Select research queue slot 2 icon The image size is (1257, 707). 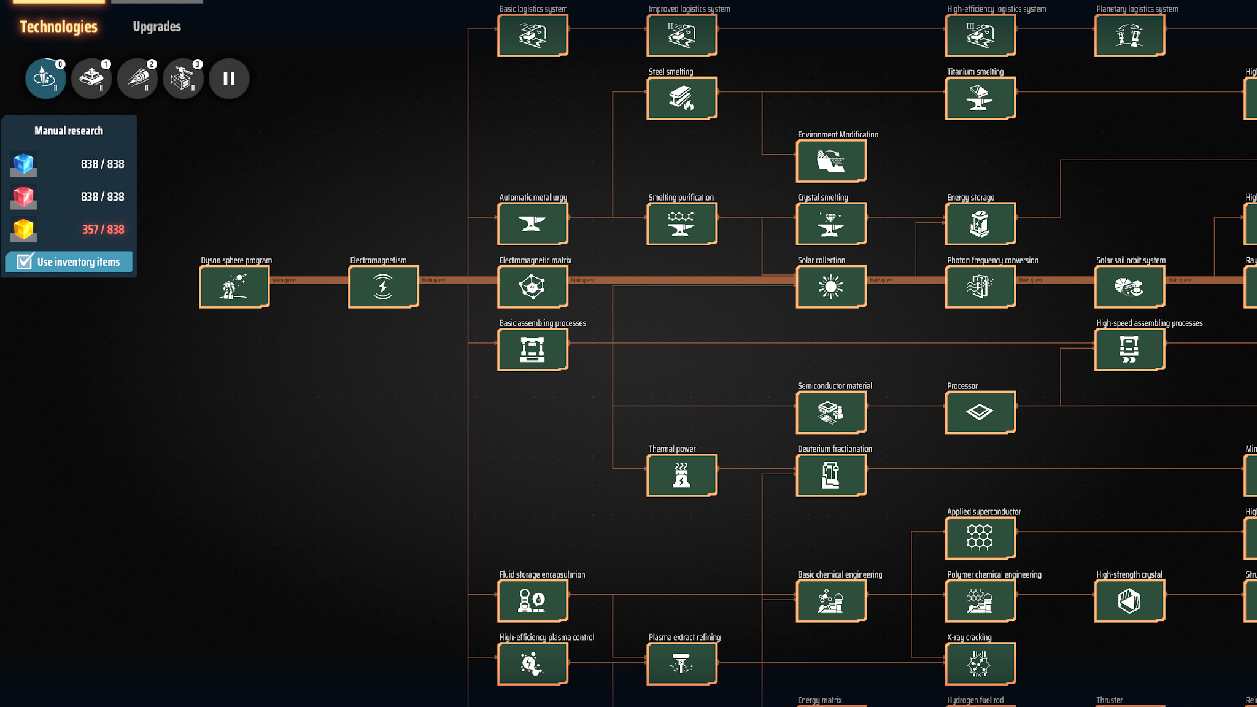137,79
